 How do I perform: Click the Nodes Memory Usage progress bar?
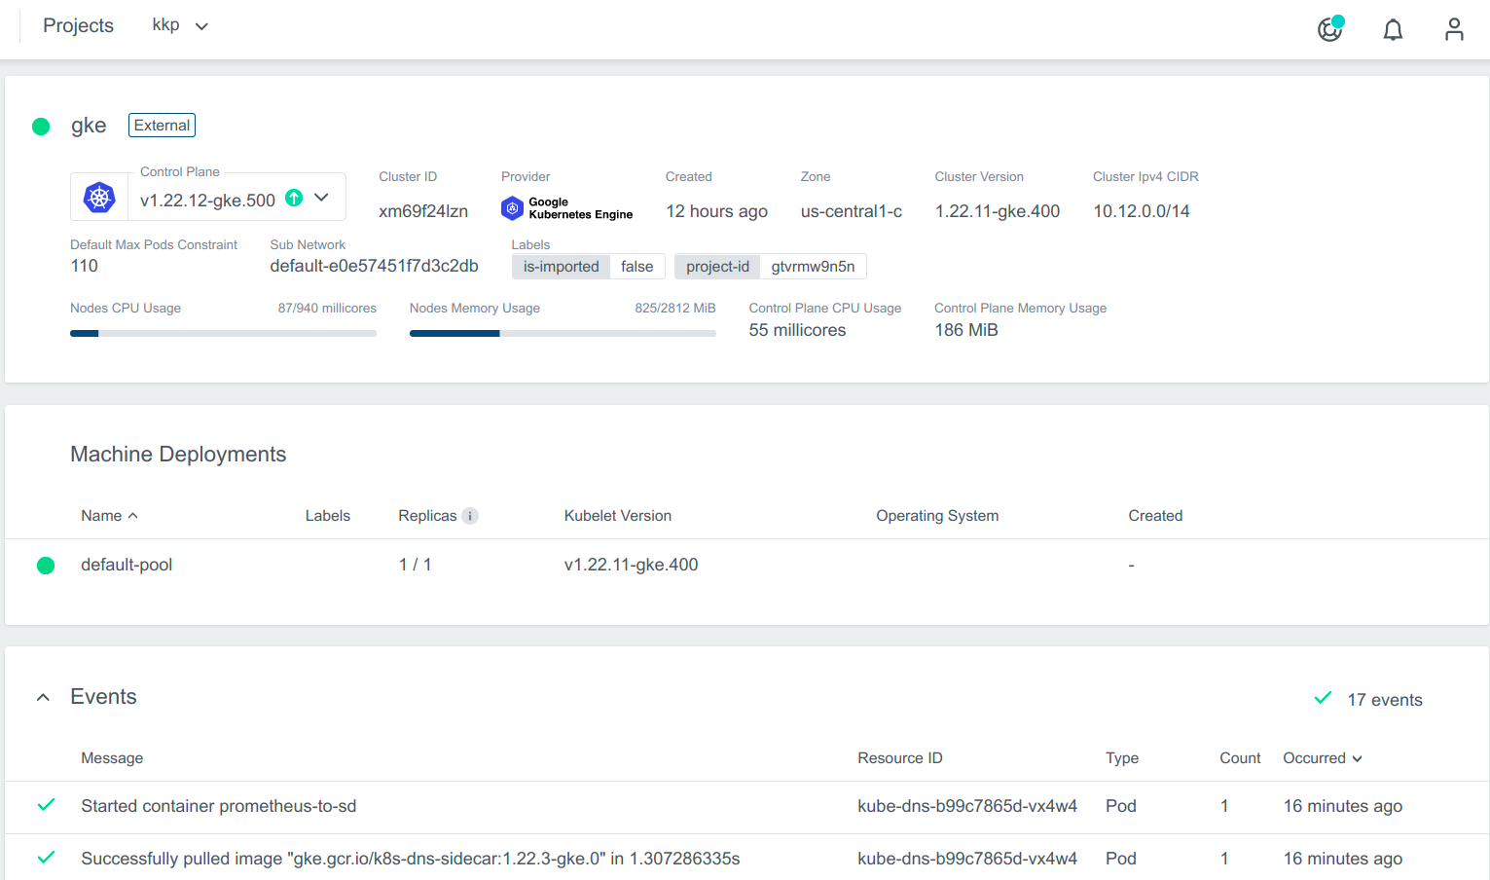click(x=562, y=333)
